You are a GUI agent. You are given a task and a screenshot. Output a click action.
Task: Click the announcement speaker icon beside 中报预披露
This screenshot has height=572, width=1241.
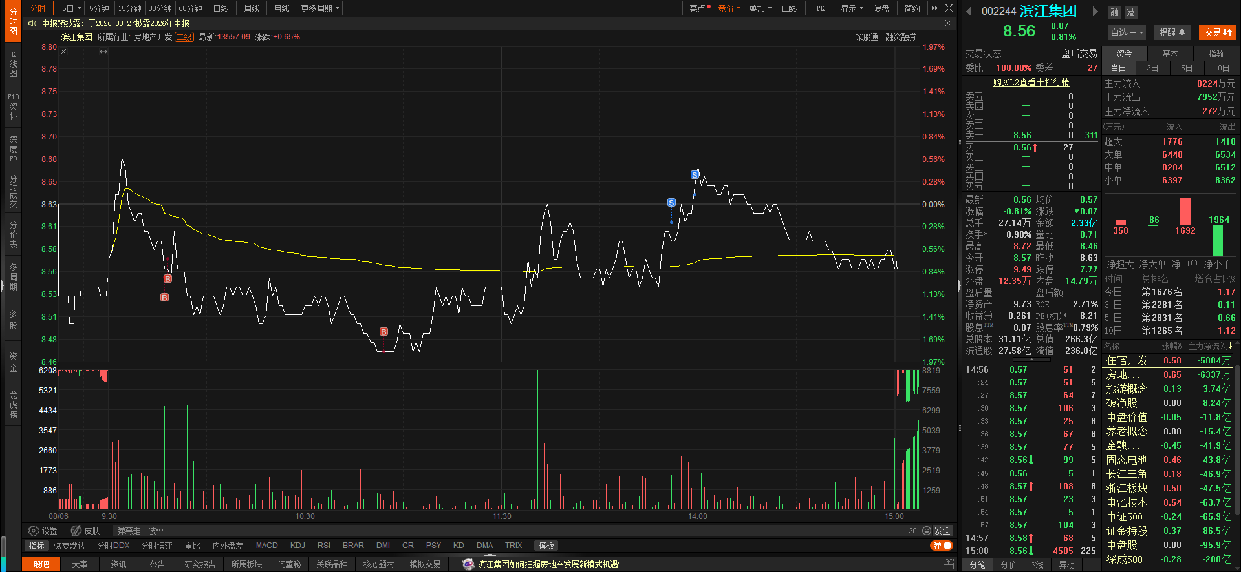[x=32, y=23]
